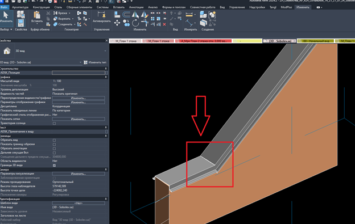The height and width of the screenshot is (224, 355).
Task: Toggle Обрезать аннотации checkbox
Action: click(x=54, y=149)
